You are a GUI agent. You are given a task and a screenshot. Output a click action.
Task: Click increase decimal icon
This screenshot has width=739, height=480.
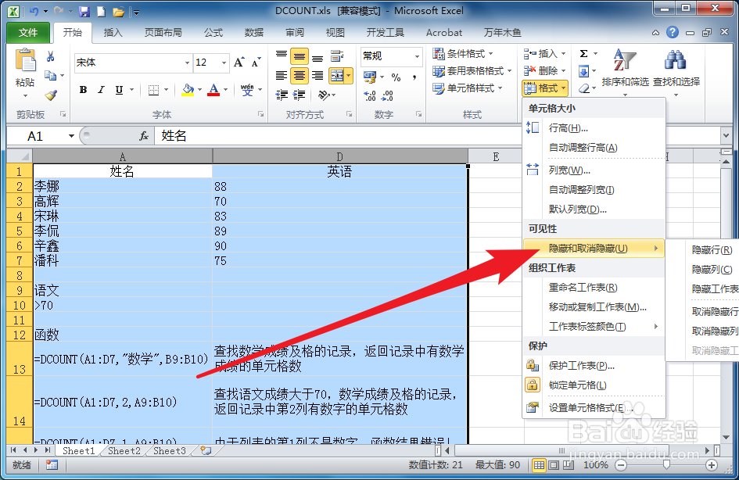370,95
